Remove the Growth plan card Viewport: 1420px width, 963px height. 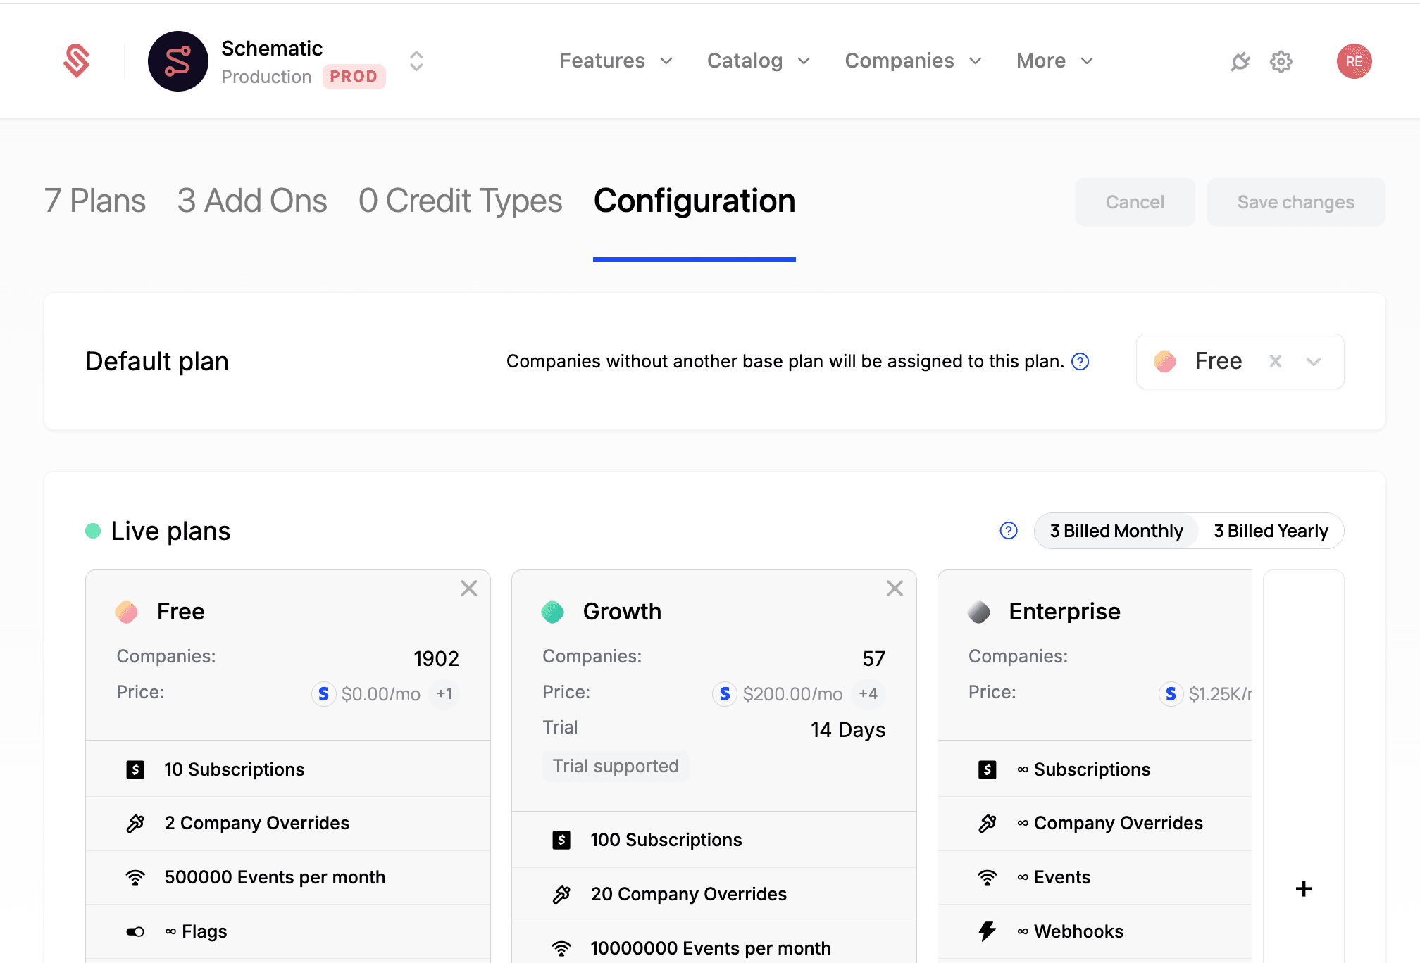895,588
